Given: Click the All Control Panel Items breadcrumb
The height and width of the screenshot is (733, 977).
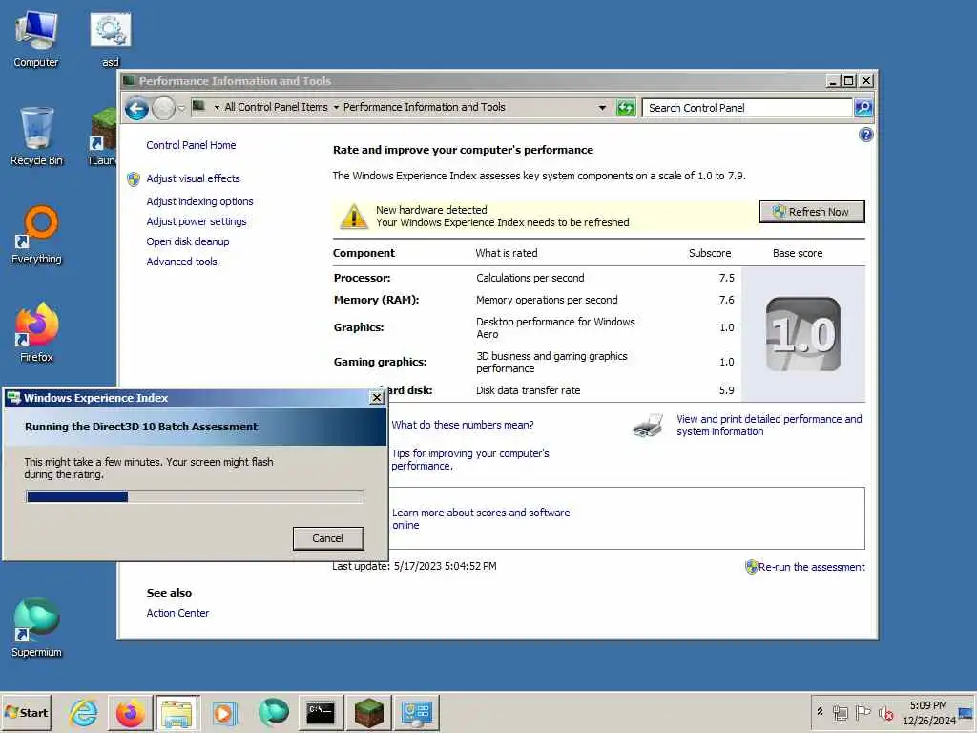Looking at the screenshot, I should [x=276, y=107].
